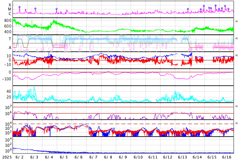Click the 600 label on the green plot axis
This screenshot has height=160, width=240.
[x=8, y=26]
